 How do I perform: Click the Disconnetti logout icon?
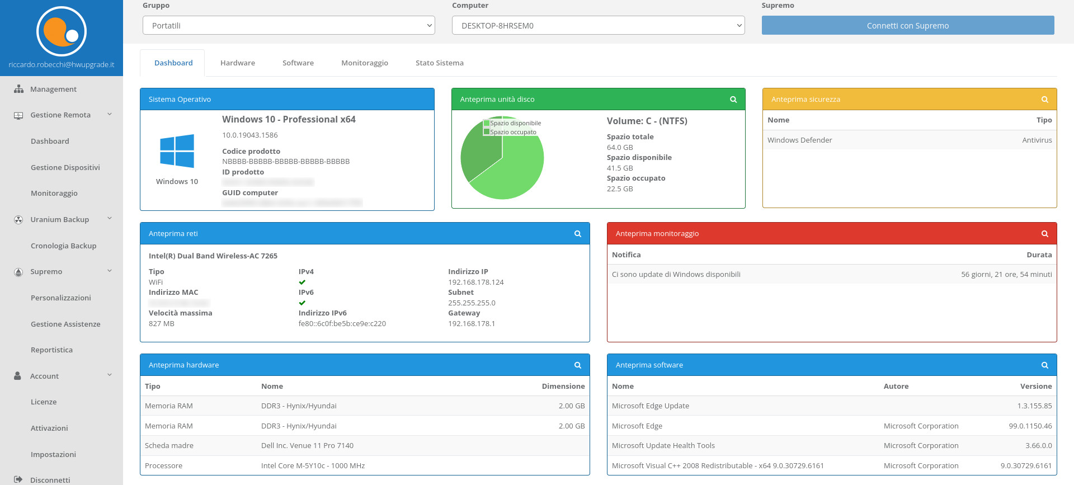(x=18, y=480)
